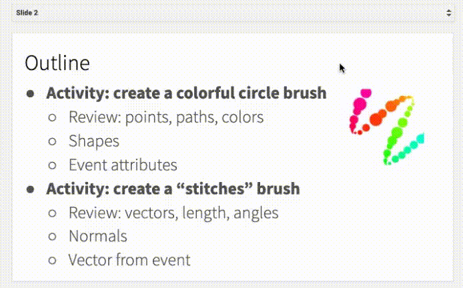This screenshot has width=463, height=288.
Task: Click the pink dots of the brush stroke
Action: point(358,107)
